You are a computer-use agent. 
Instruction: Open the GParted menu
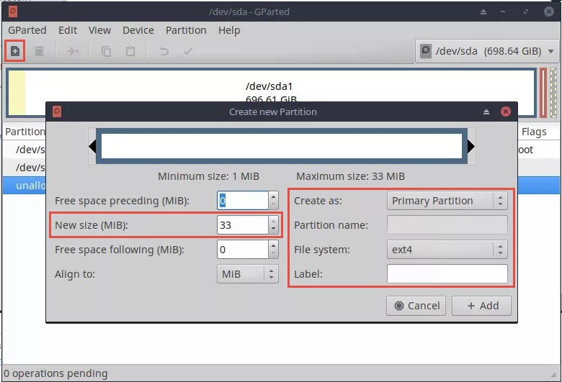(x=27, y=30)
